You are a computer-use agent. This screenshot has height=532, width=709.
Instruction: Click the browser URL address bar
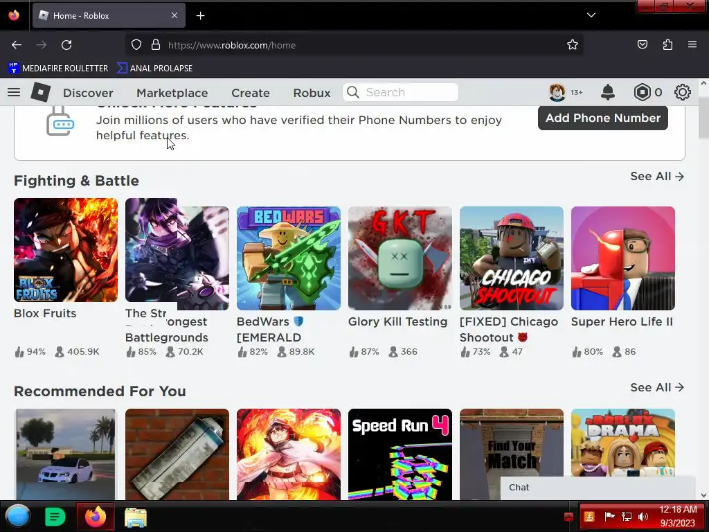(x=354, y=45)
